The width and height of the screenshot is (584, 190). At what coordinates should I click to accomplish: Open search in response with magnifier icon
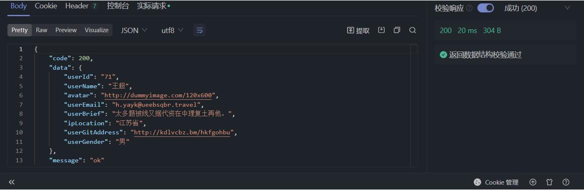(413, 30)
